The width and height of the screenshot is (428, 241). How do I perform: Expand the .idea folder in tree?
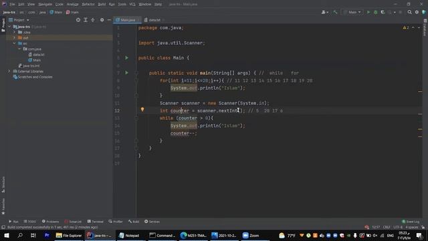15,32
